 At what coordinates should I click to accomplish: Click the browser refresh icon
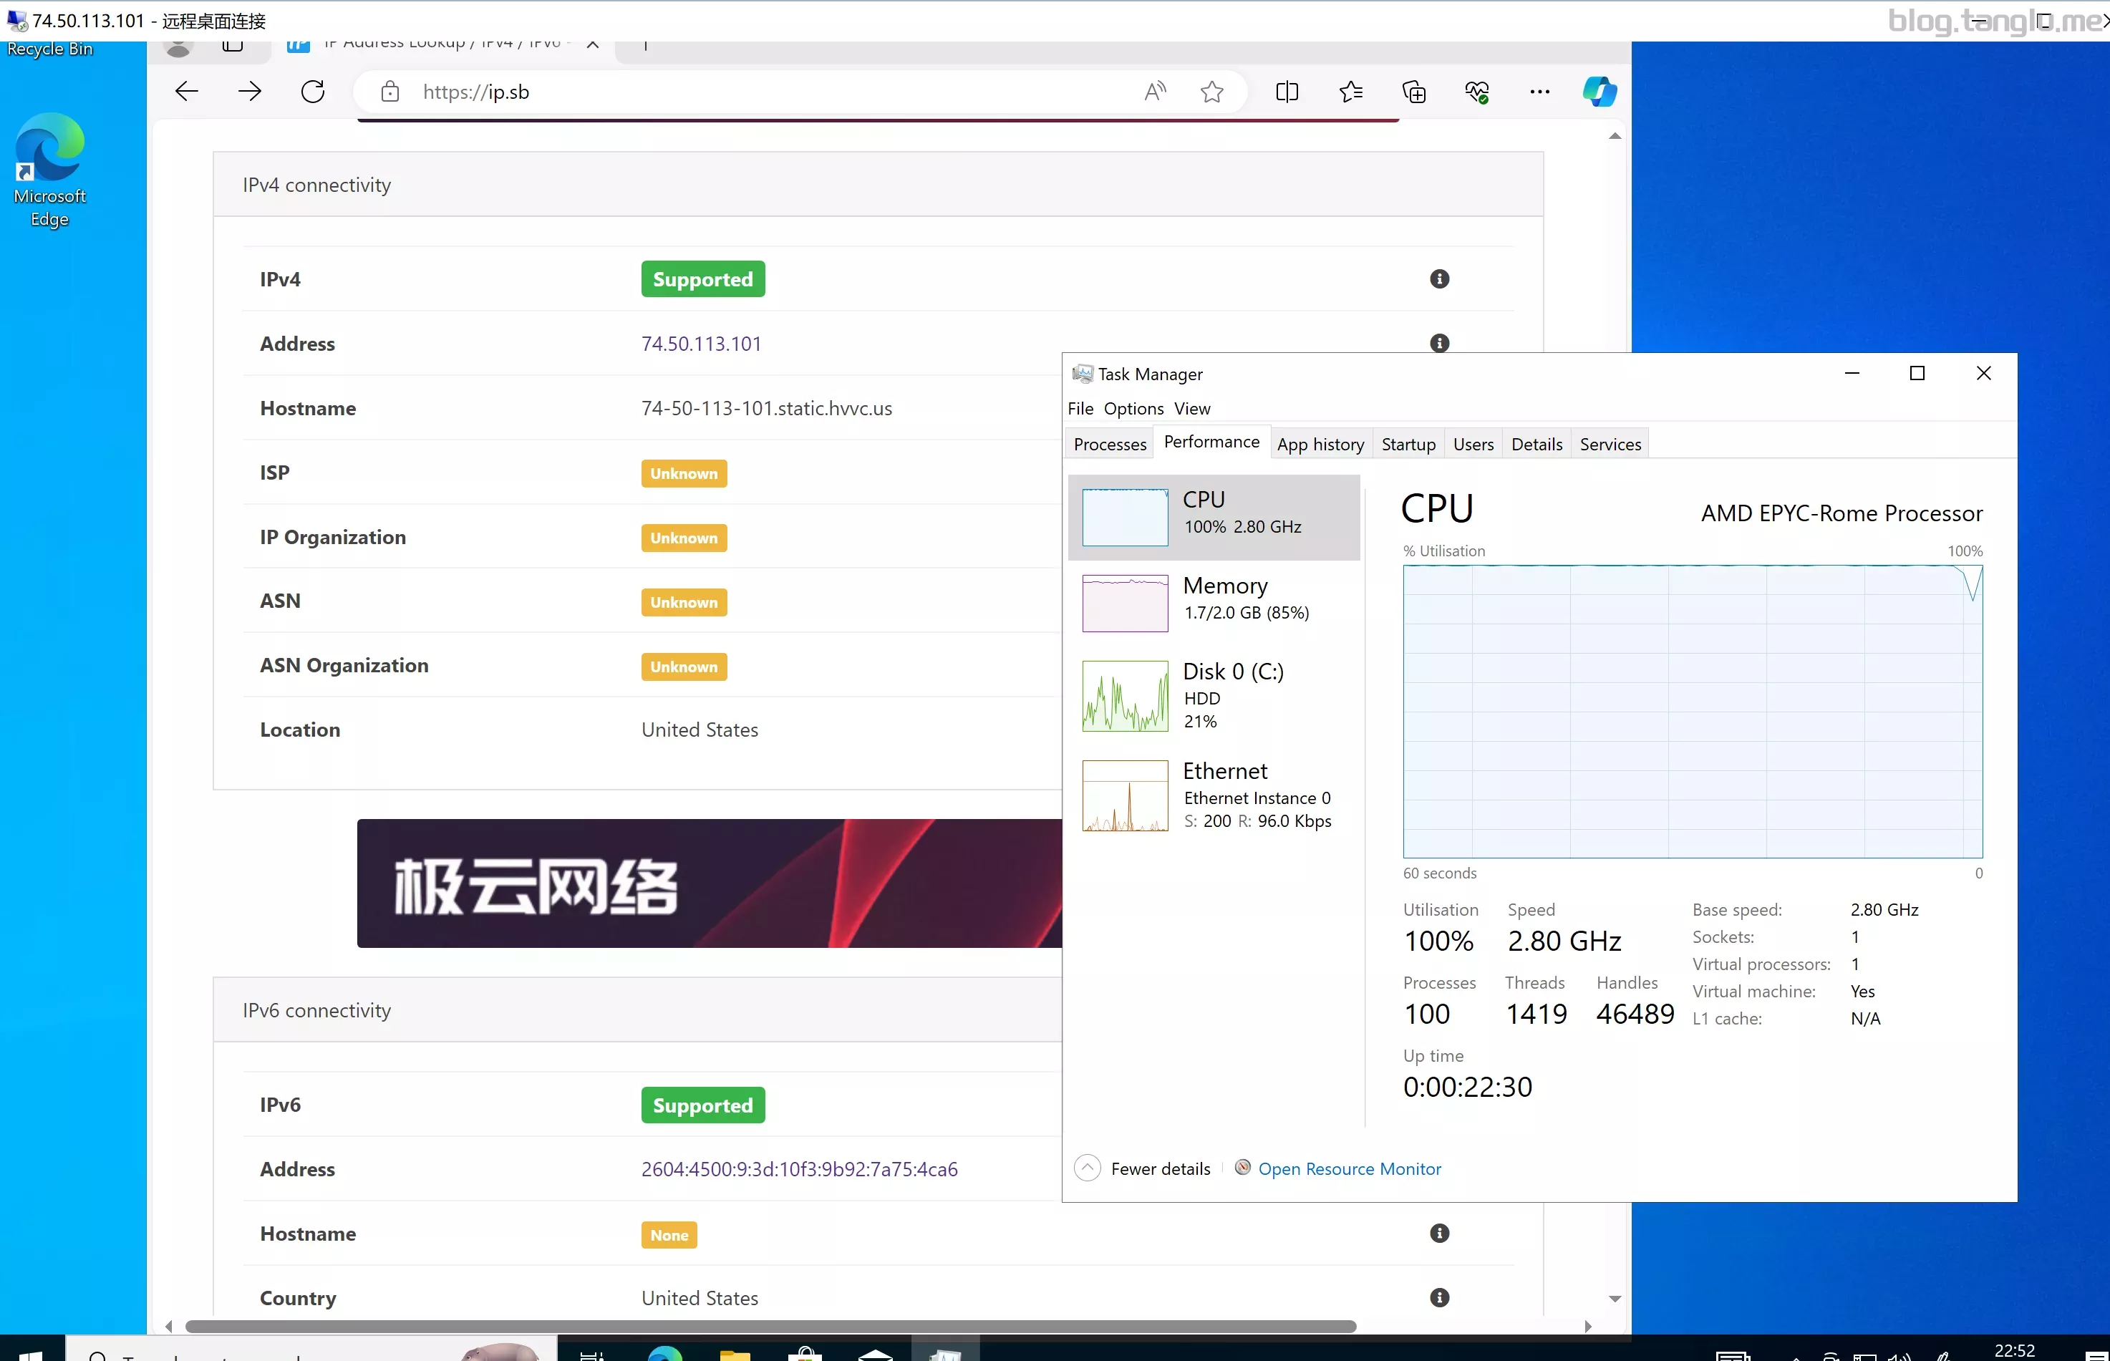313,92
